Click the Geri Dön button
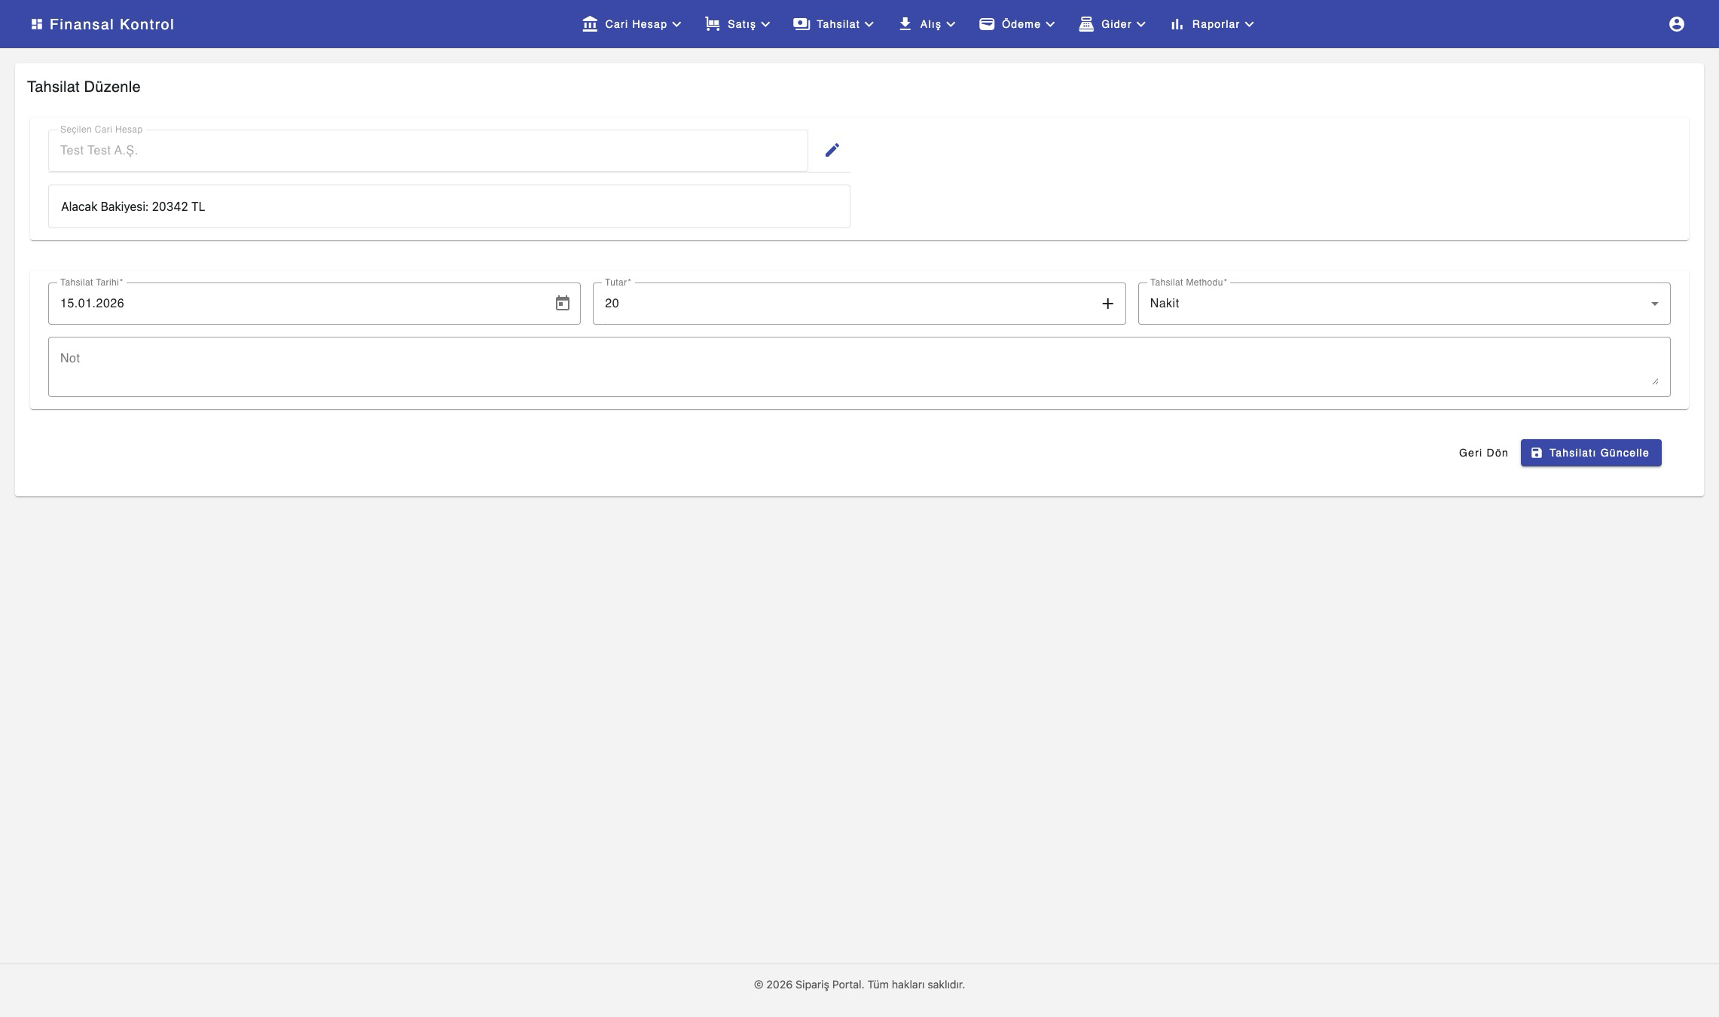The image size is (1719, 1017). point(1482,453)
